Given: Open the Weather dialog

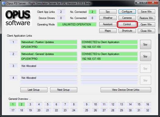Looking at the screenshot, I should tap(108, 18).
